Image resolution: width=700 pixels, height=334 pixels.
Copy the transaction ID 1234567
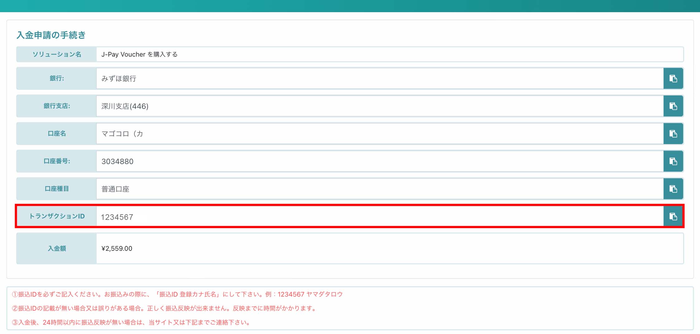click(673, 216)
